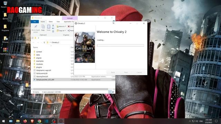This screenshot has width=221, height=124.
Task: Click the properties icon in quick access toolbar
Action: [x=32, y=38]
